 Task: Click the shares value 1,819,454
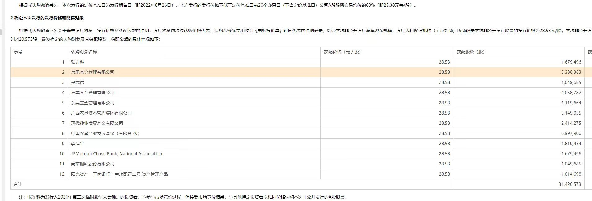coord(571,144)
